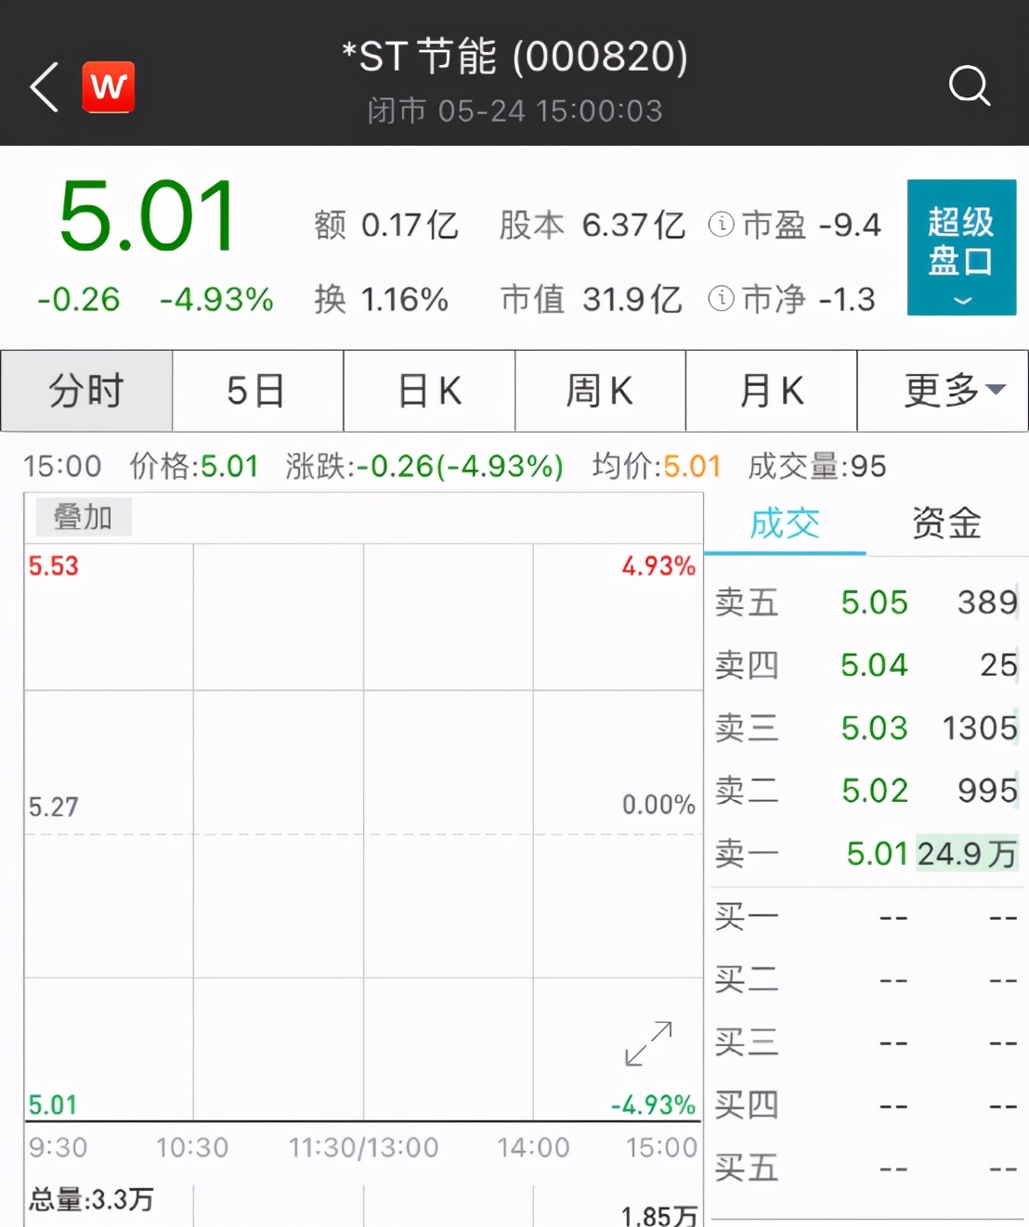Expand the 超级盘口 panel
1029x1227 pixels.
(961, 247)
